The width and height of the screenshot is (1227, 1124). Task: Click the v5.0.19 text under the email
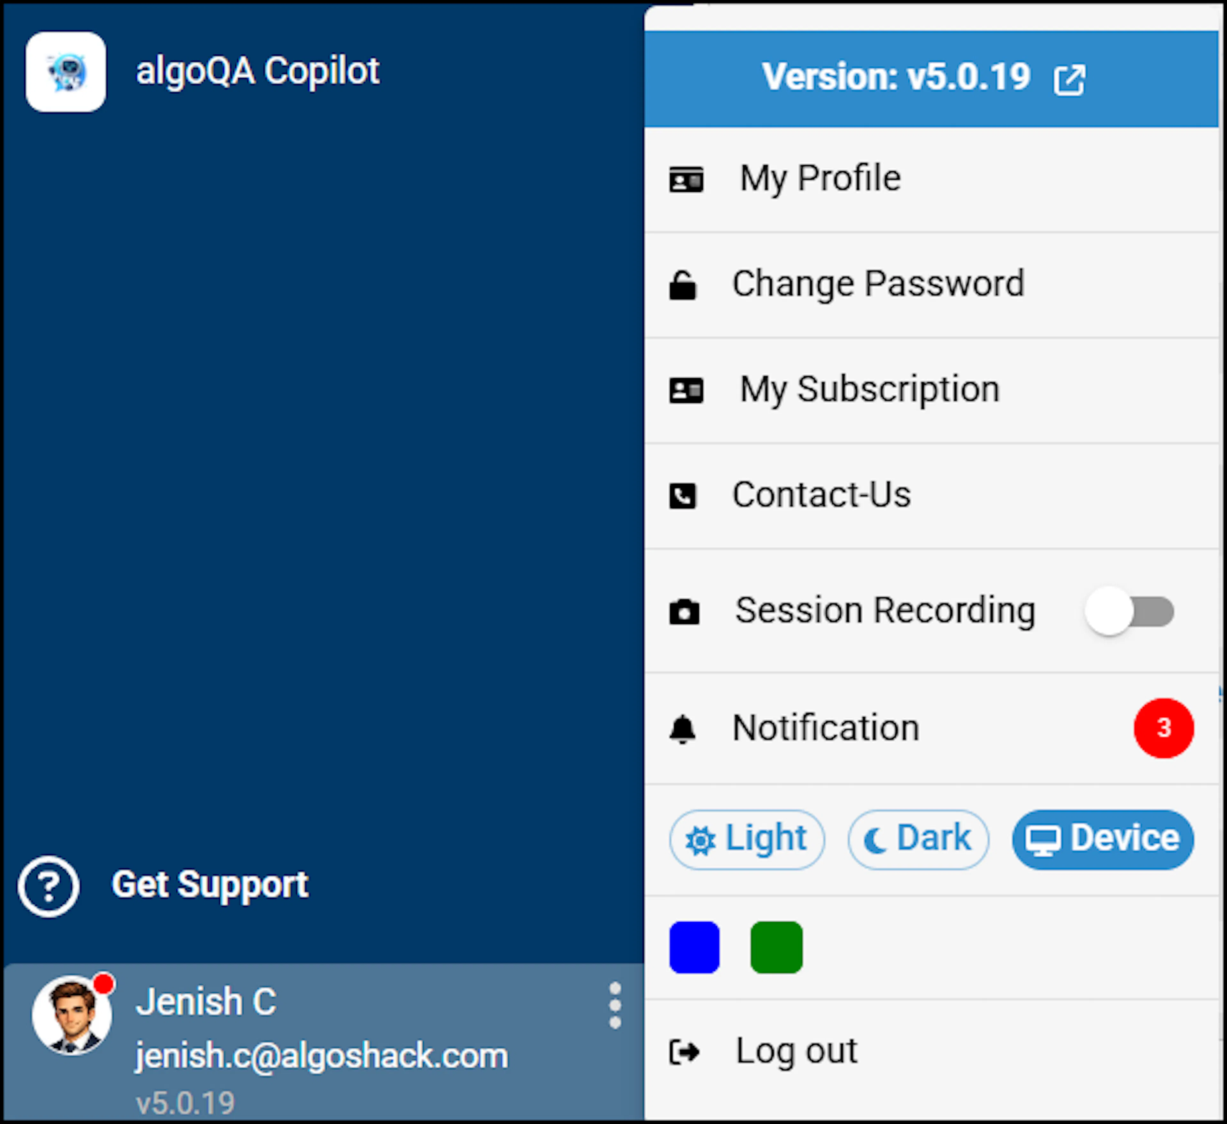click(185, 1103)
